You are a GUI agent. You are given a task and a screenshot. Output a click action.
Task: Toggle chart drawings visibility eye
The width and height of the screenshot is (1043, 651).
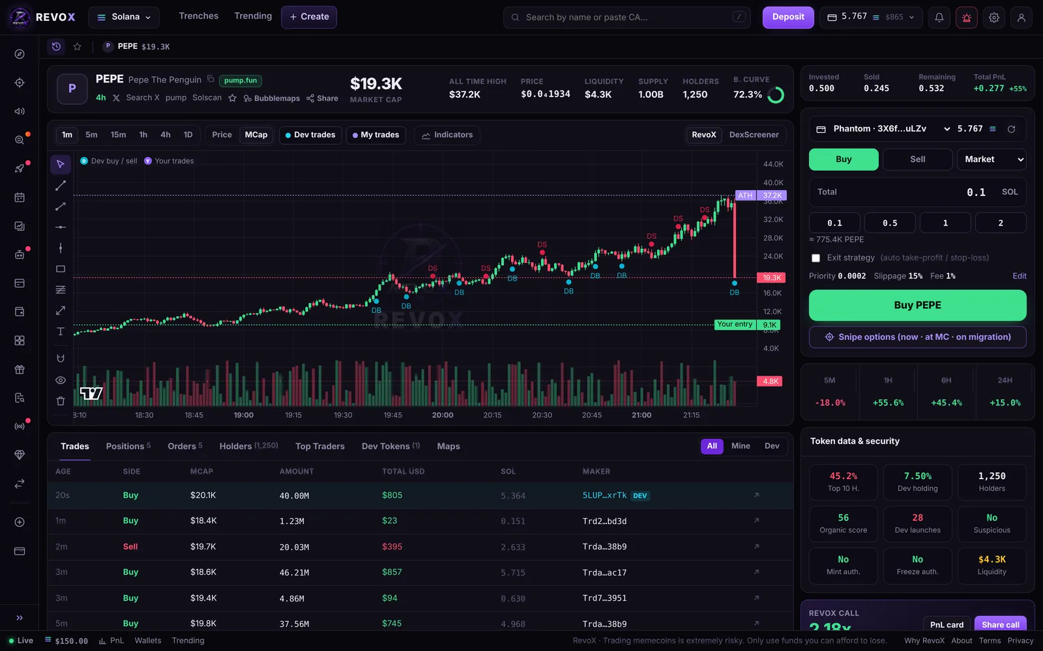[x=61, y=380]
